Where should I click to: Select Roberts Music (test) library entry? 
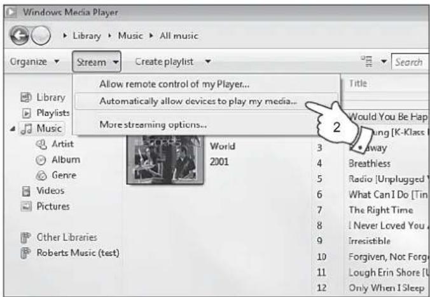(x=78, y=253)
